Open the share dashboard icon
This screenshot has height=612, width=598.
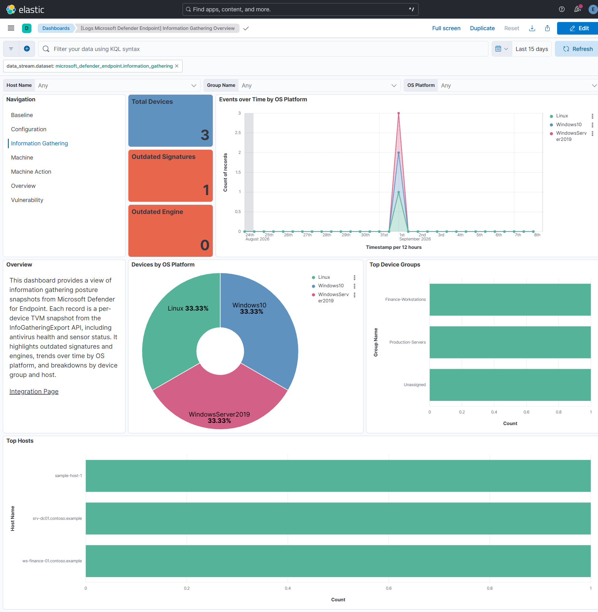[x=548, y=28]
